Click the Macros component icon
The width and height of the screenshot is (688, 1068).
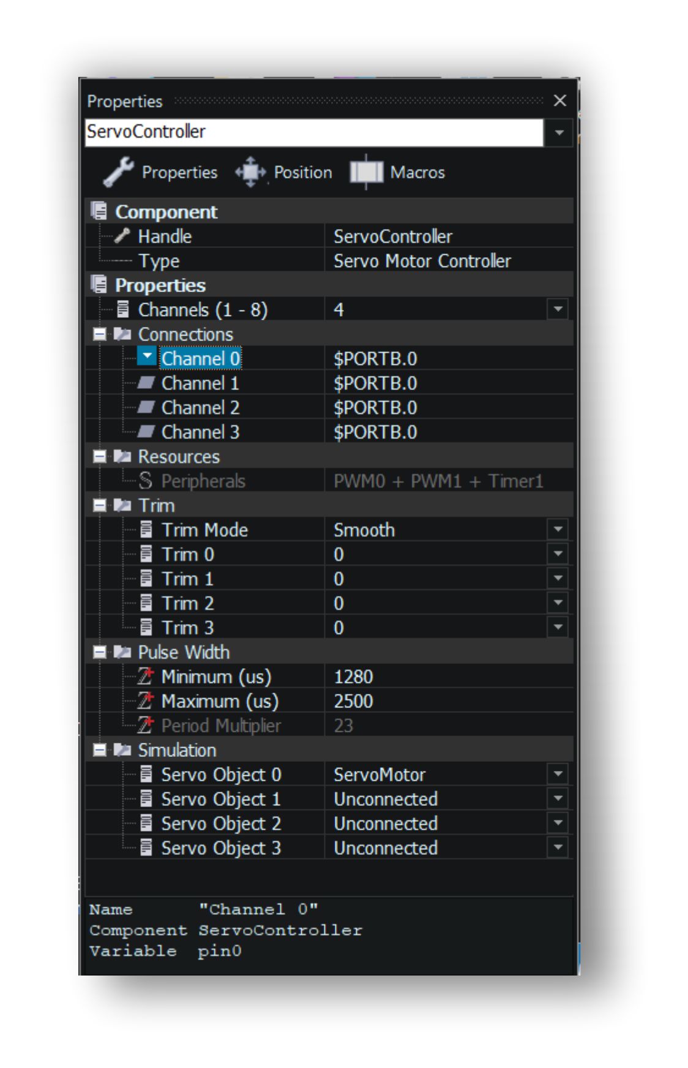tap(366, 172)
